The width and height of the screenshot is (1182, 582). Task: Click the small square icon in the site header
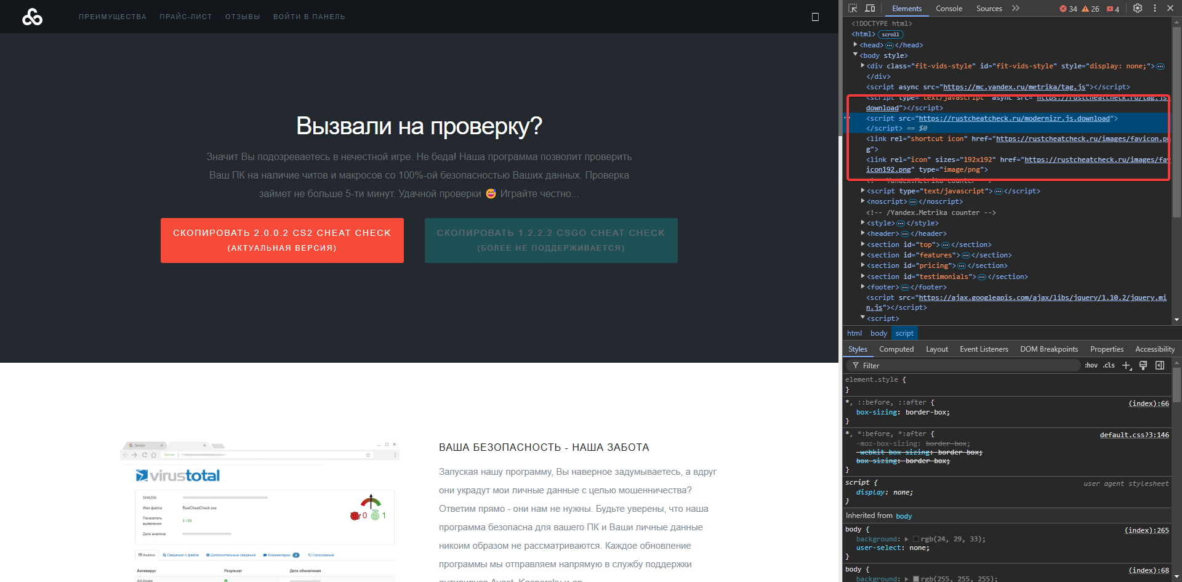pyautogui.click(x=815, y=17)
